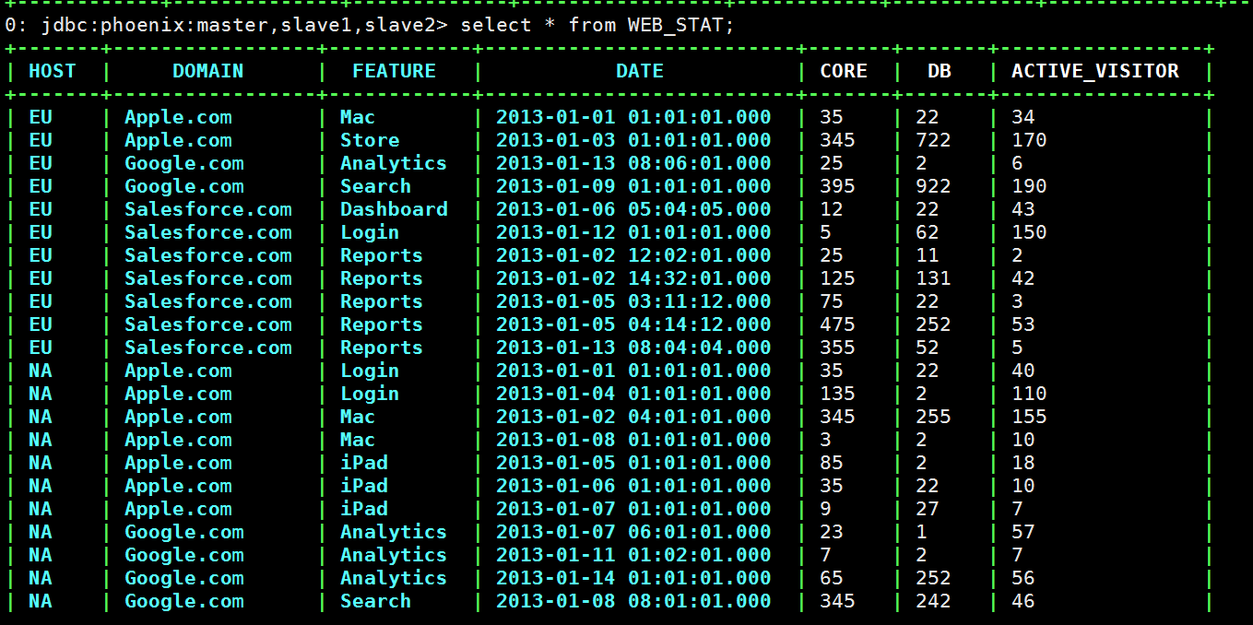Click the DB column header
Image resolution: width=1253 pixels, height=625 pixels.
click(940, 71)
